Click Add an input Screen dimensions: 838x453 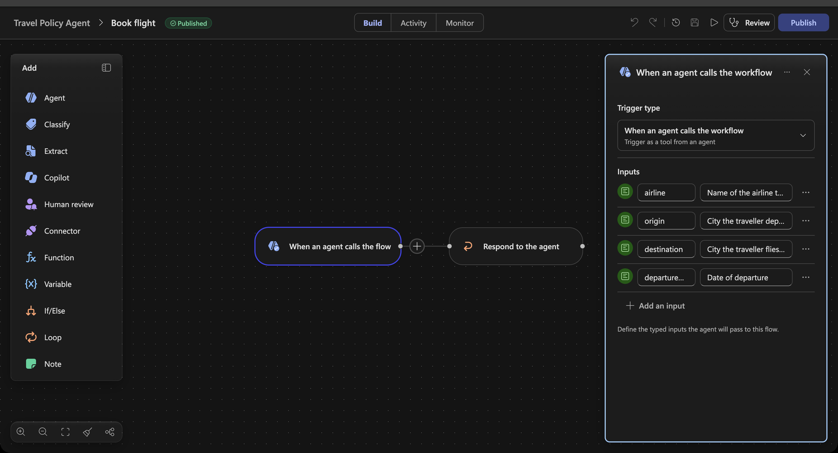[655, 306]
